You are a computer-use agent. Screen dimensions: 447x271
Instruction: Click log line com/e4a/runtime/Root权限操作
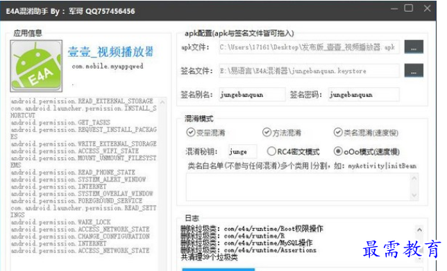click(x=252, y=229)
